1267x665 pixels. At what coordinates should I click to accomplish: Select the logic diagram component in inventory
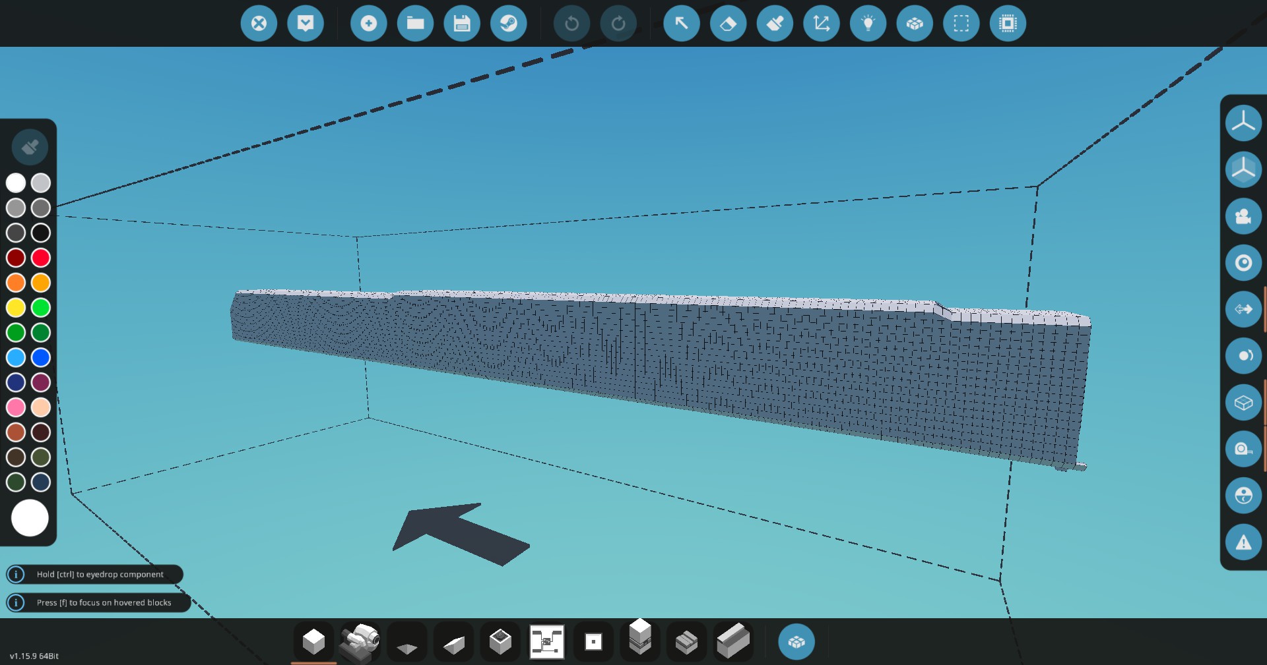point(547,642)
